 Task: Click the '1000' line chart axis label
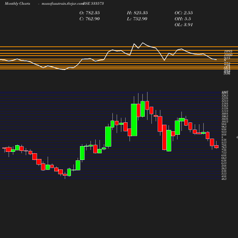[x=228, y=55]
